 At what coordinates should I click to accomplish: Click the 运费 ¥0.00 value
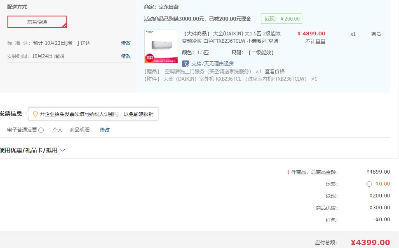pos(383,184)
